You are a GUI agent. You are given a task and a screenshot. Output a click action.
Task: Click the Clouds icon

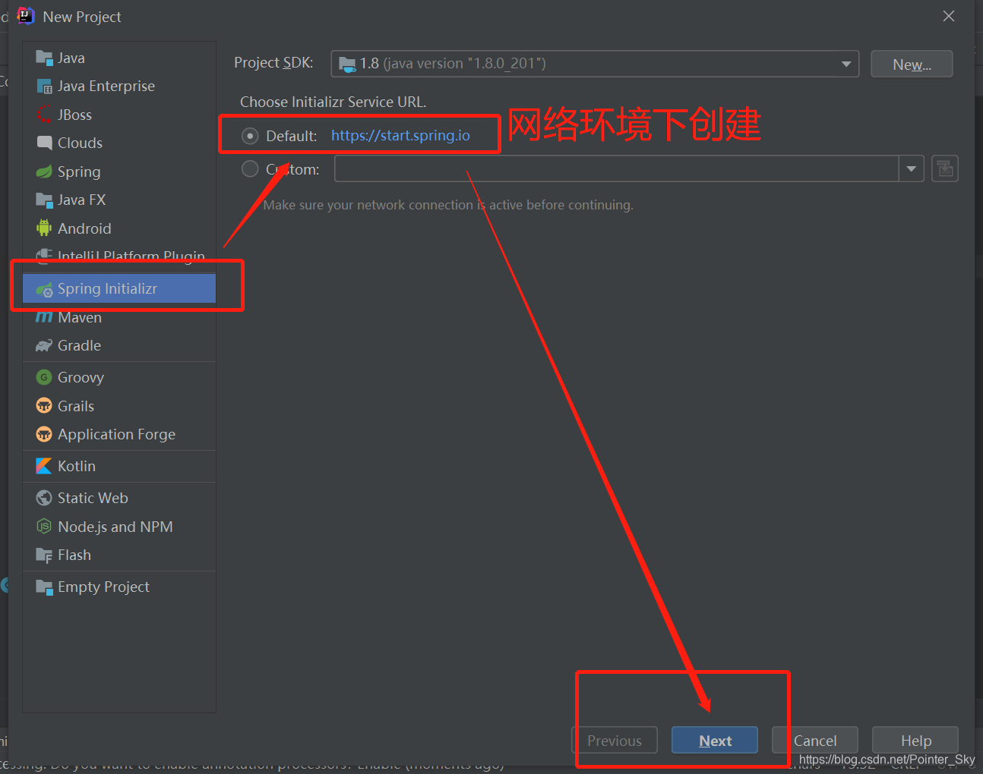point(44,143)
